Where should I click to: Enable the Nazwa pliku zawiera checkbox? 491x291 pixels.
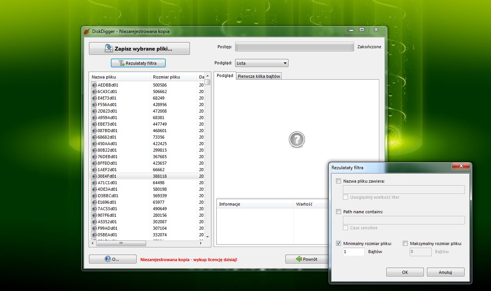coord(338,181)
